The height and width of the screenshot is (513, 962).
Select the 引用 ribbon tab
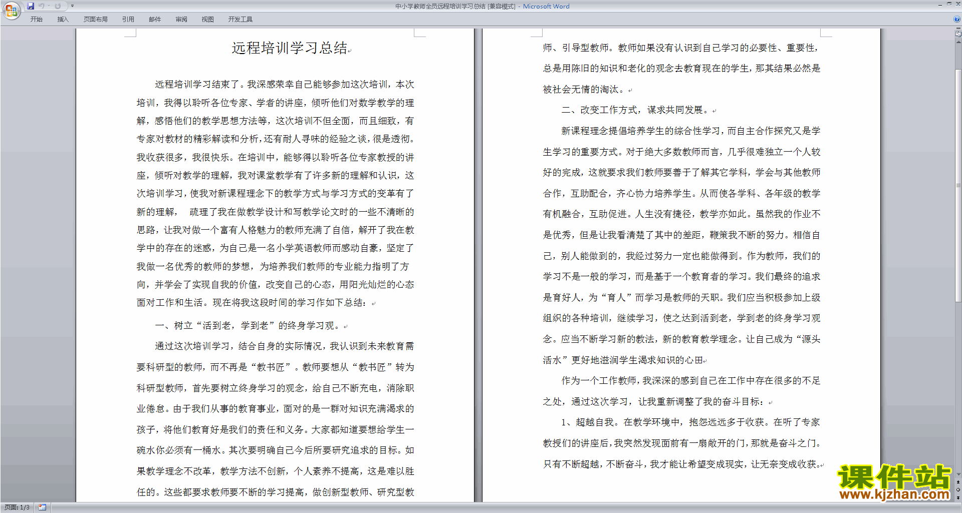coord(128,19)
